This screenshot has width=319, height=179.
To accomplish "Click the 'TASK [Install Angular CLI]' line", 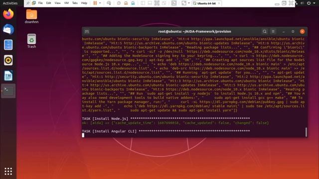I will (166, 131).
